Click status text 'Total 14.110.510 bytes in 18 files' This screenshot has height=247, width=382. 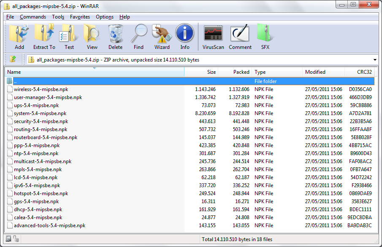(x=237, y=239)
